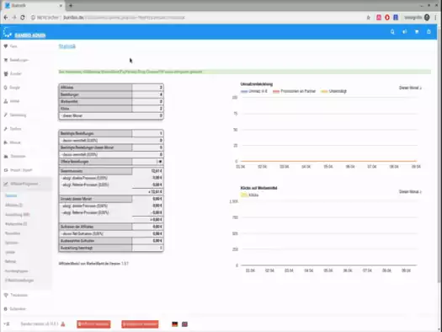Image resolution: width=442 pixels, height=332 pixels.
Task: Click the Statistik breadcrumb link
Action: pos(67,46)
